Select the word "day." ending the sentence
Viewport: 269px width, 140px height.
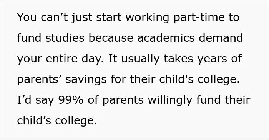pos(93,59)
